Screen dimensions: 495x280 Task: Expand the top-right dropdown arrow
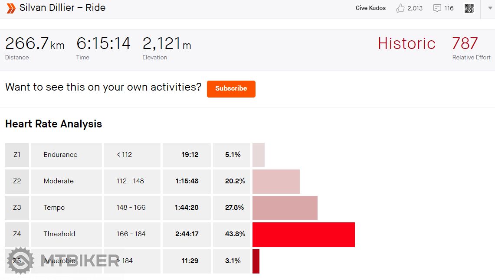[490, 8]
